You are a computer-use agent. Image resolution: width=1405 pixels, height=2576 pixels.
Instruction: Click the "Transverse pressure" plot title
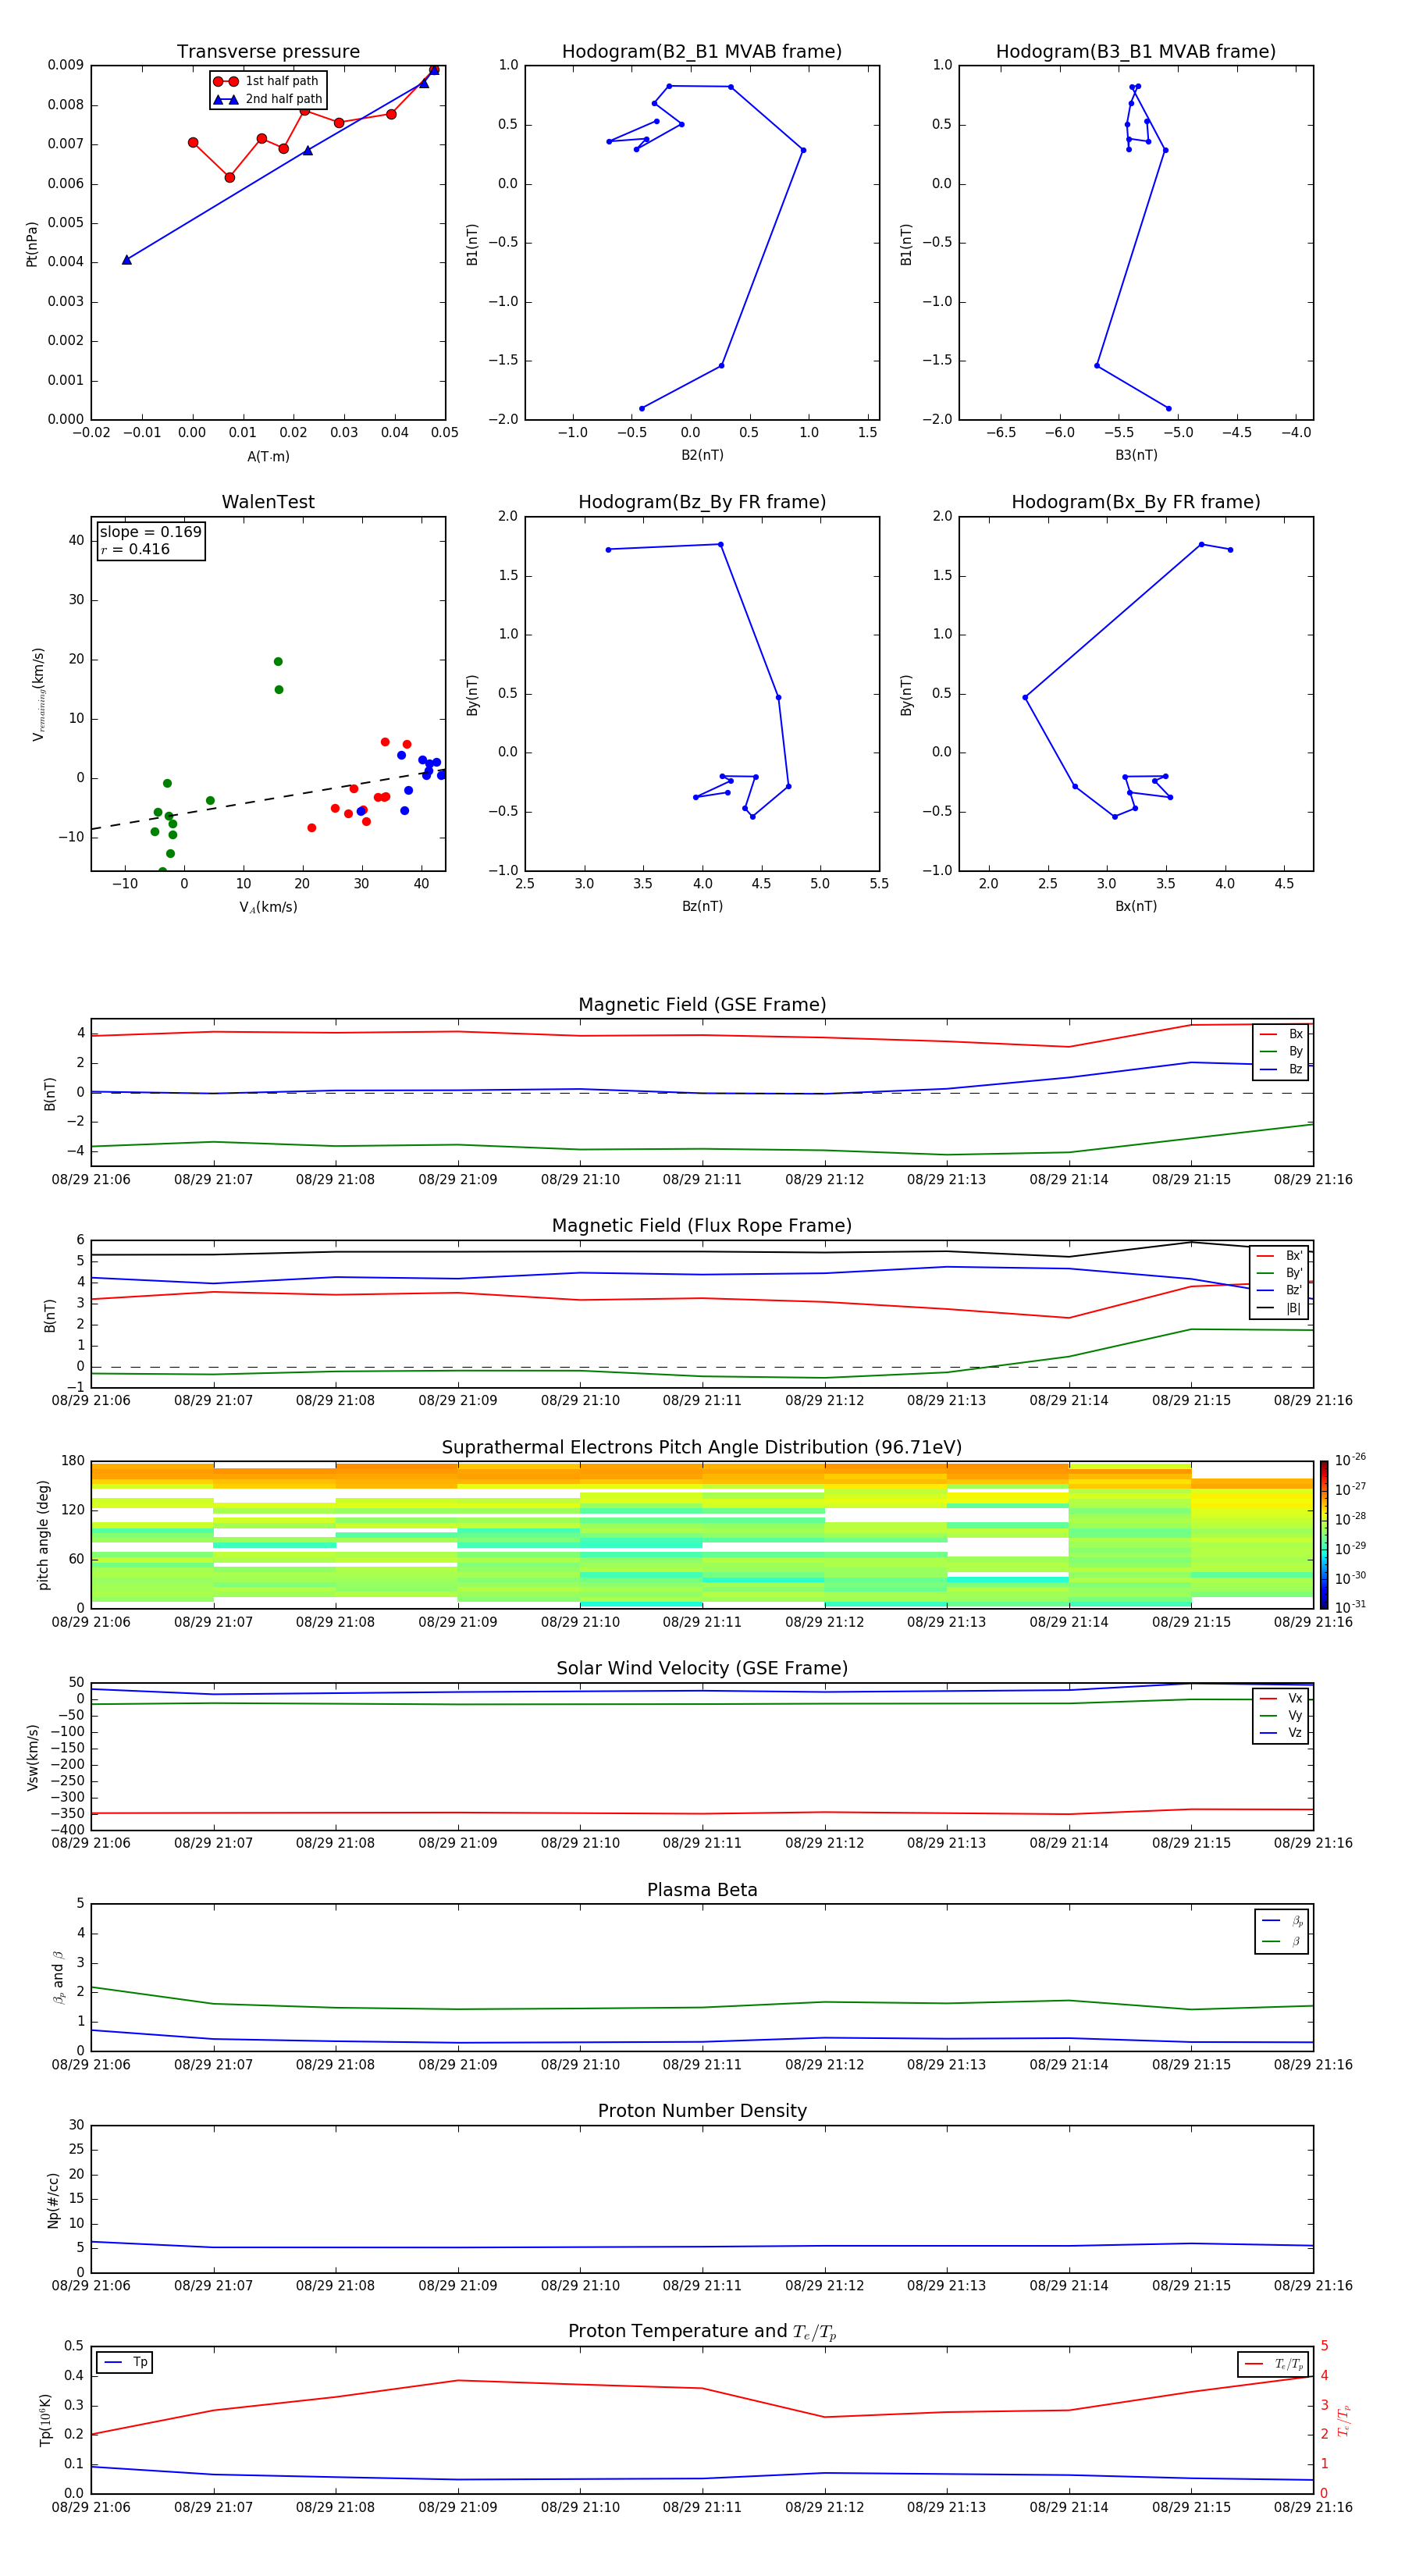pos(268,51)
